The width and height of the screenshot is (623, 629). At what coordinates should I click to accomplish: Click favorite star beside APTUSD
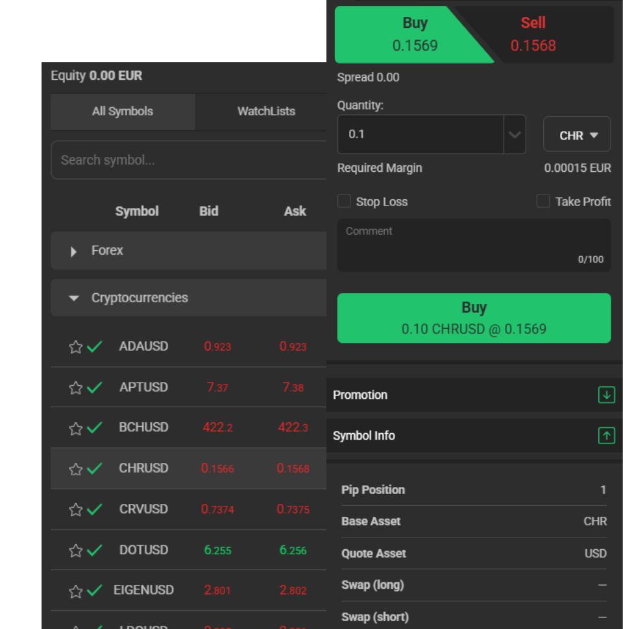(76, 388)
